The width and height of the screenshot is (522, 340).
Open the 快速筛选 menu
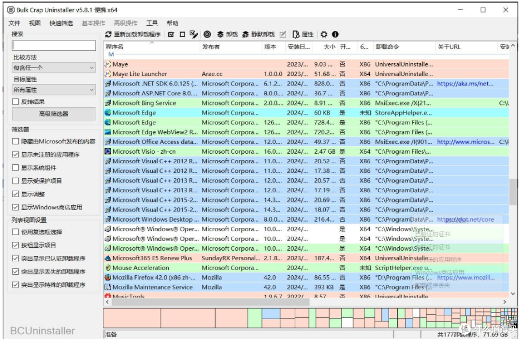pyautogui.click(x=61, y=23)
